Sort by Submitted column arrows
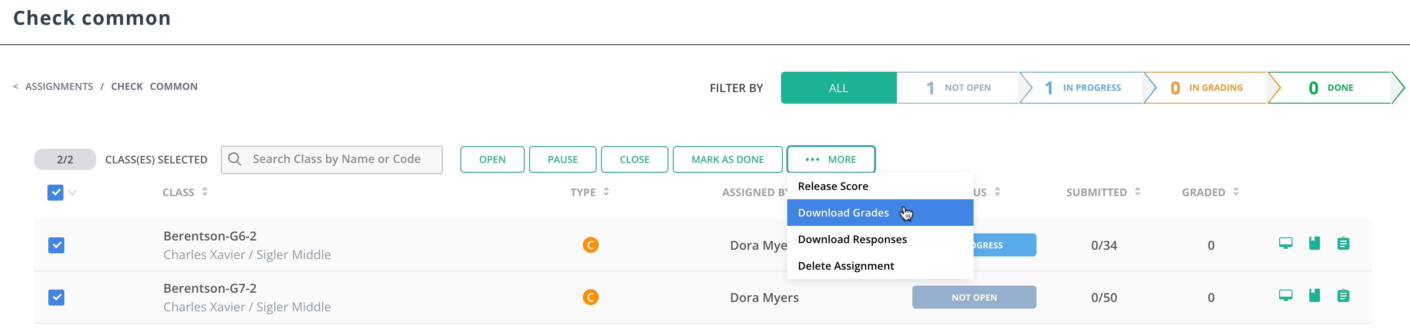This screenshot has width=1410, height=333. coord(1137,192)
